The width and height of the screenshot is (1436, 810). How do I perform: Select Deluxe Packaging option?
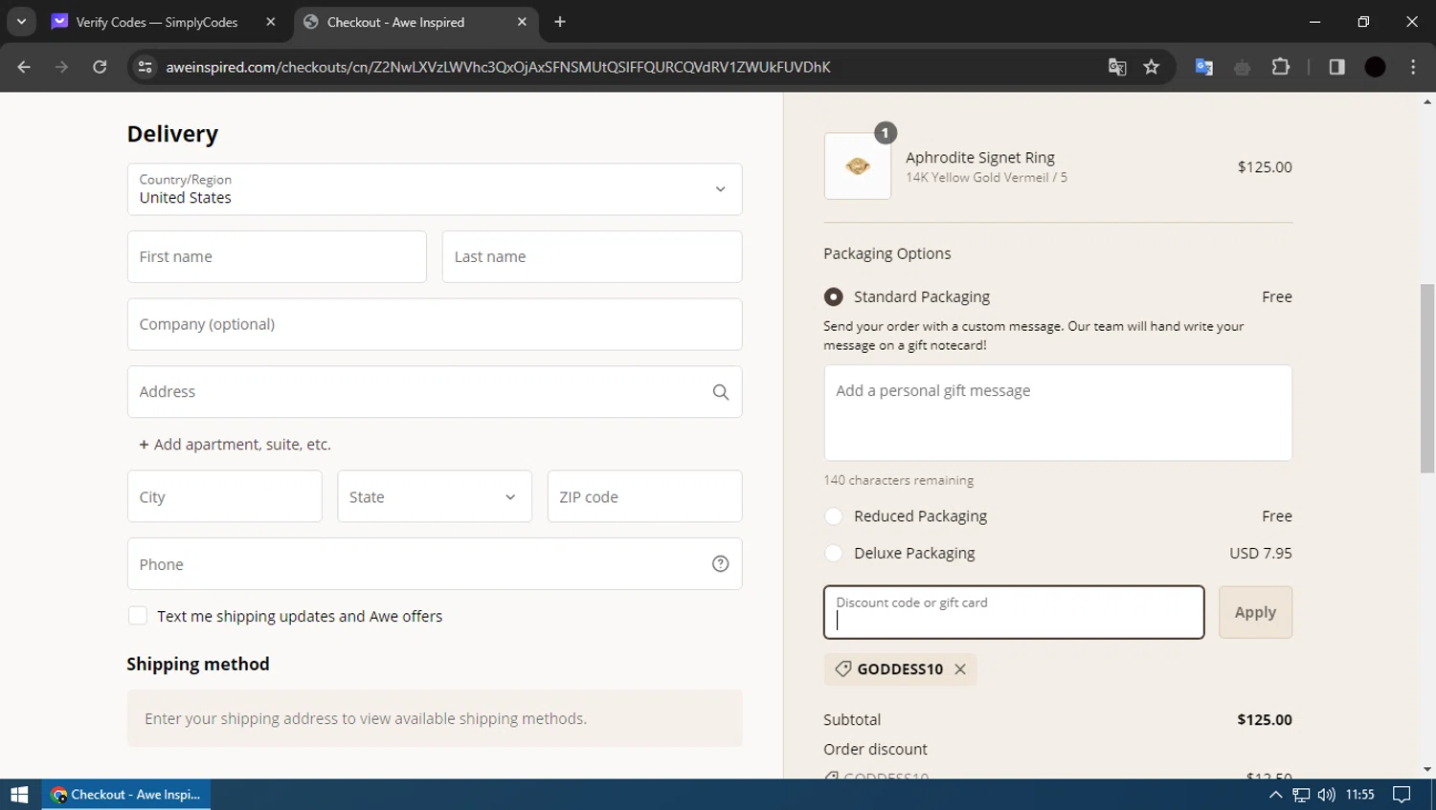[834, 554]
